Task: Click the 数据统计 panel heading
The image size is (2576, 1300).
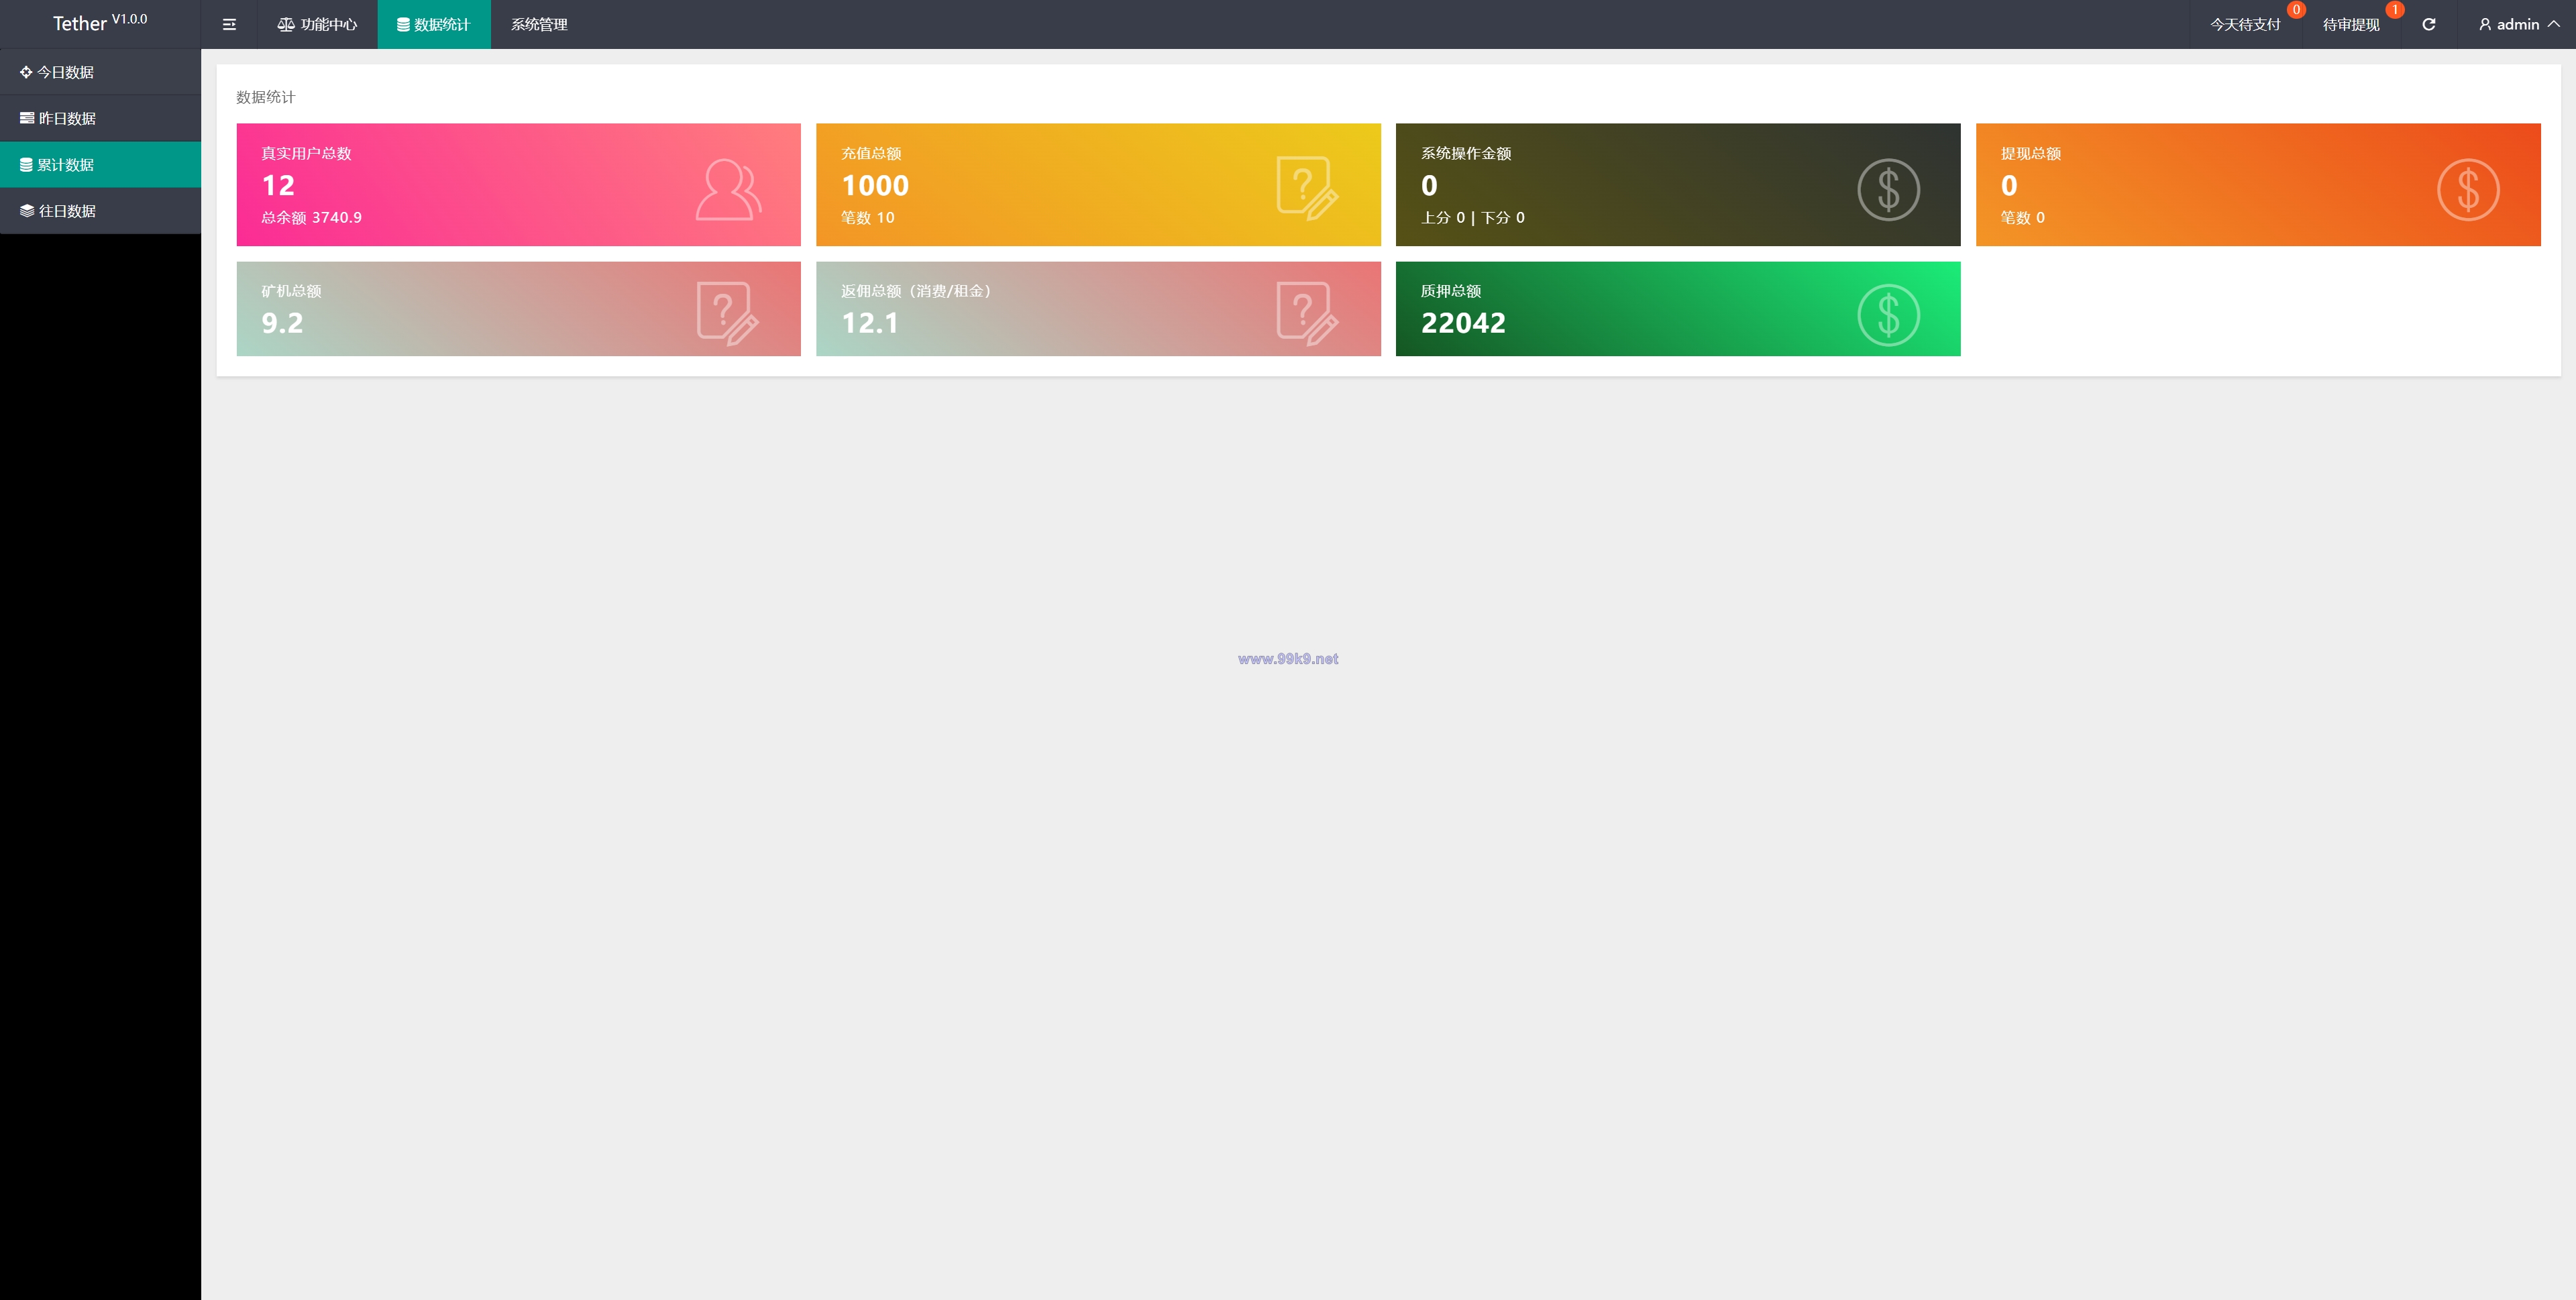Action: [265, 97]
